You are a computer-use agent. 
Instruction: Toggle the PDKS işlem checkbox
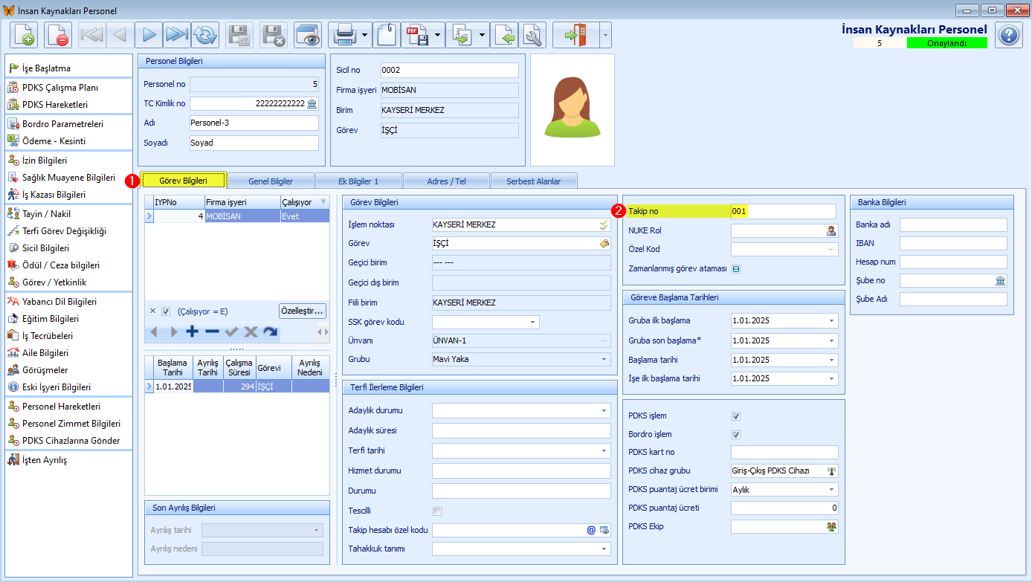(736, 416)
